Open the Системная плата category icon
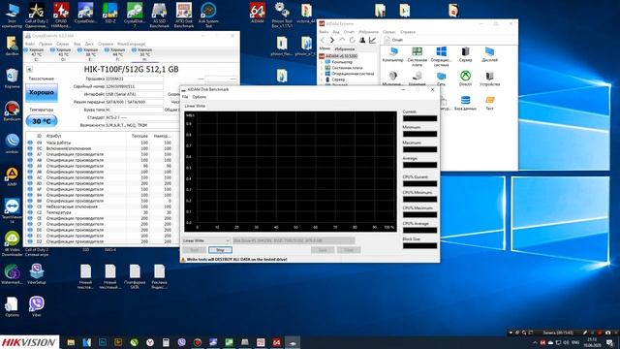 (x=417, y=56)
